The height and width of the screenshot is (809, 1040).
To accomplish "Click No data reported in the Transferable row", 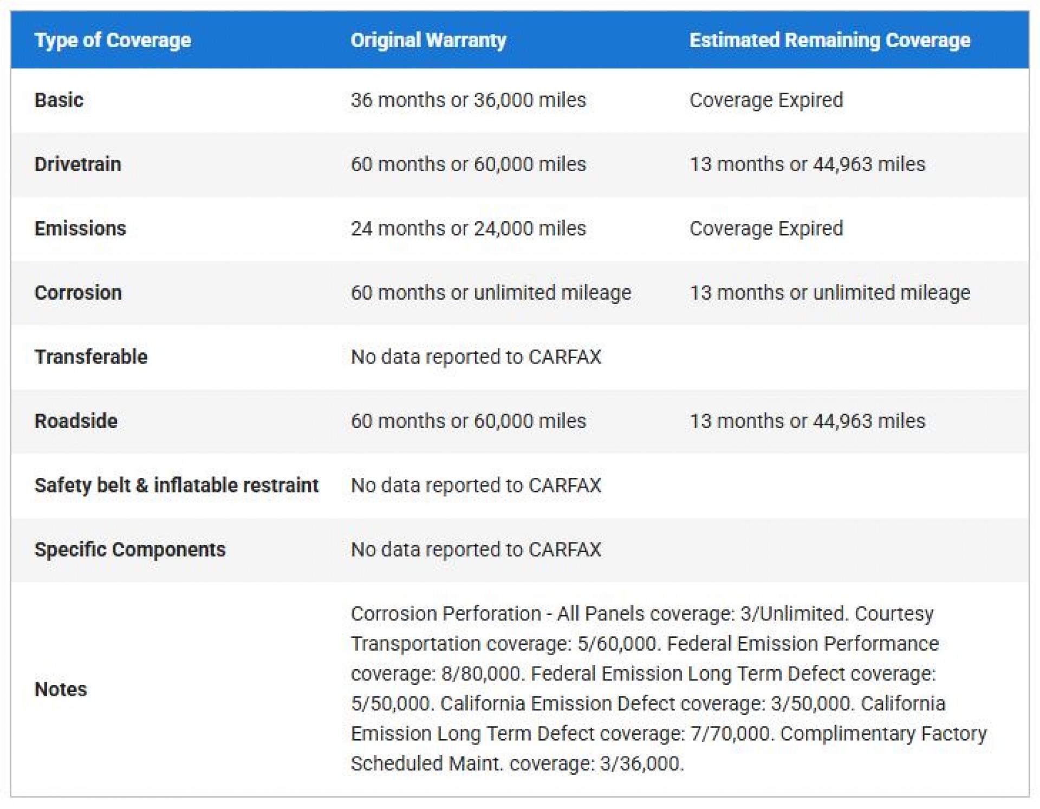I will pyautogui.click(x=476, y=357).
